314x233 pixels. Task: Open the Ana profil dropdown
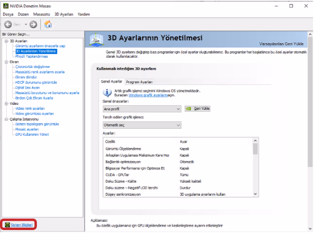point(142,109)
